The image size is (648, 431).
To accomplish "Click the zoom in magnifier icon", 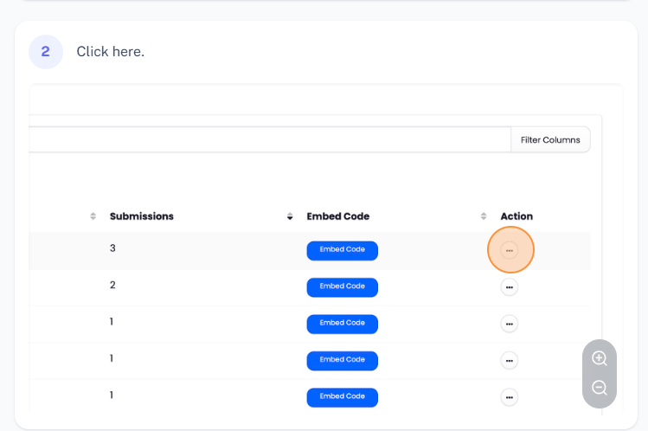I will [600, 358].
